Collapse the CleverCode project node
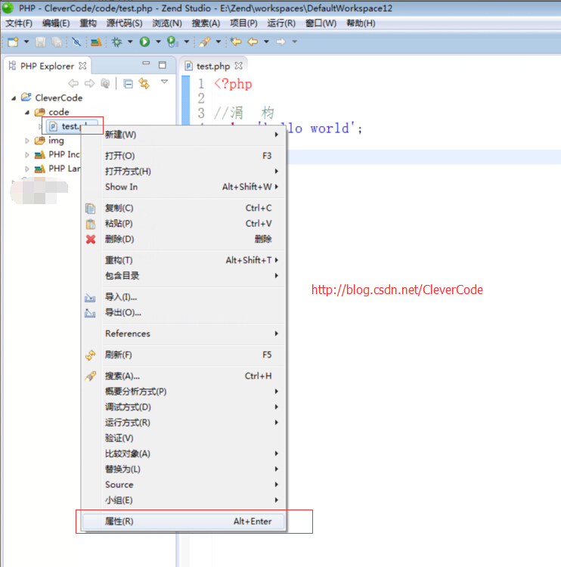The width and height of the screenshot is (561, 567). (x=14, y=98)
